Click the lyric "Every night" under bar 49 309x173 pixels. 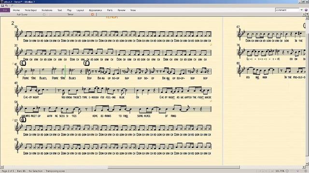coord(31,97)
